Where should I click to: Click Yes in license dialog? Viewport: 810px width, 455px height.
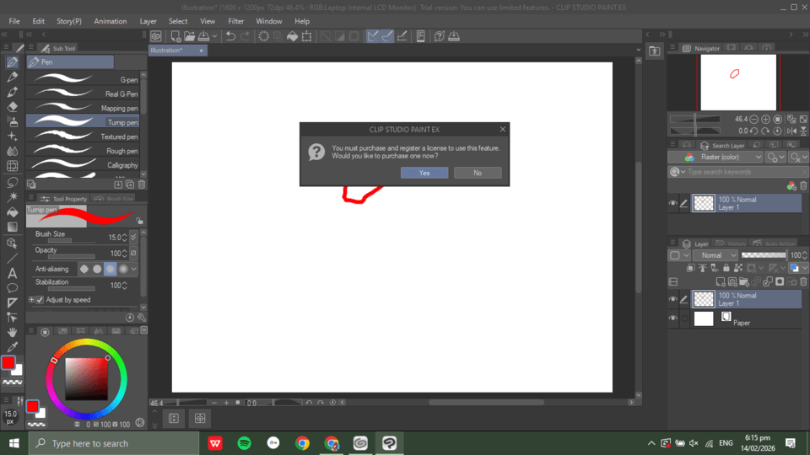click(x=424, y=173)
